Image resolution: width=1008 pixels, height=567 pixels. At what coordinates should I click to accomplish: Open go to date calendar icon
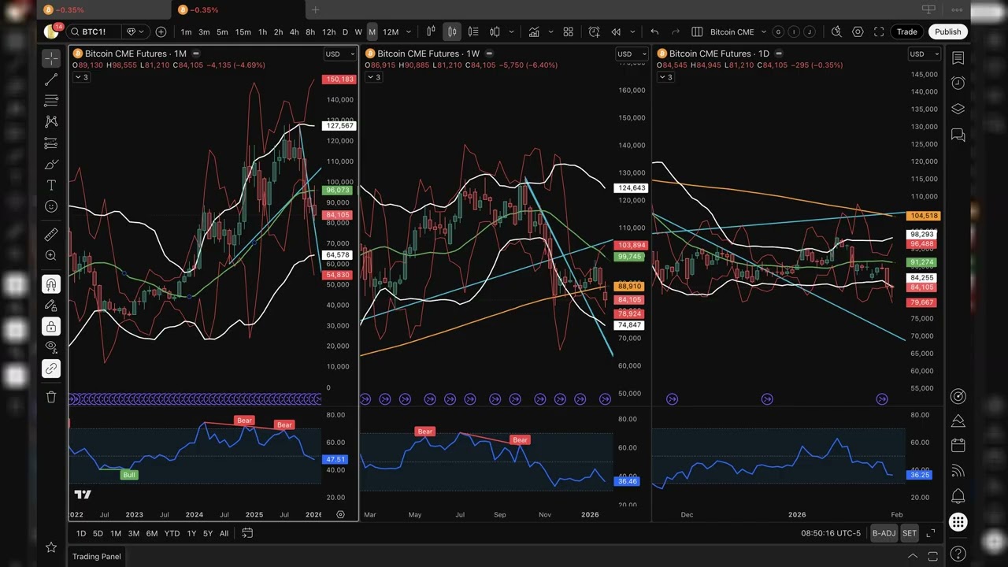coord(246,534)
